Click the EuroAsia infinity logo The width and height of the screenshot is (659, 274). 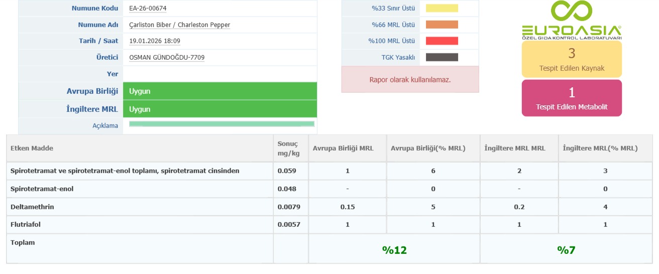click(x=571, y=12)
